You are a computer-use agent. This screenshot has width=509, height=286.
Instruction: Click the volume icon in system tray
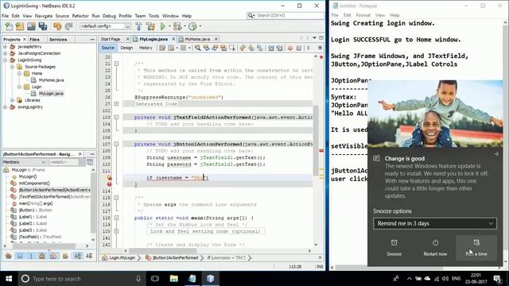pyautogui.click(x=445, y=279)
